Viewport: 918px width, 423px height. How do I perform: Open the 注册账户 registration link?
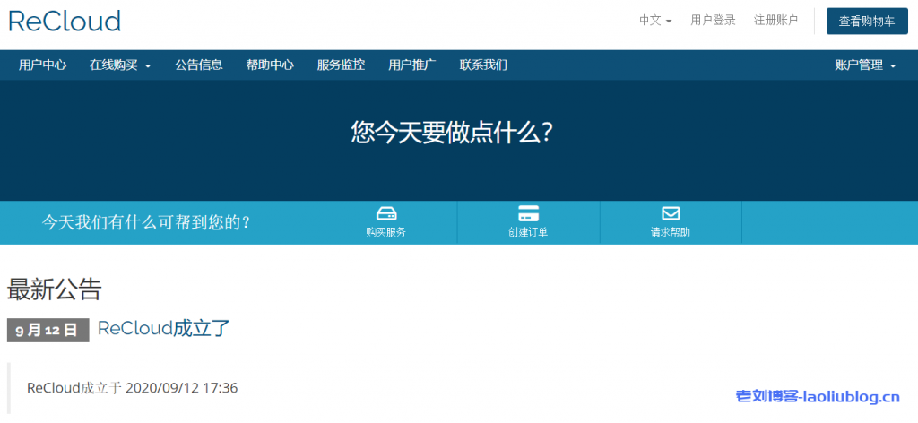(x=775, y=21)
